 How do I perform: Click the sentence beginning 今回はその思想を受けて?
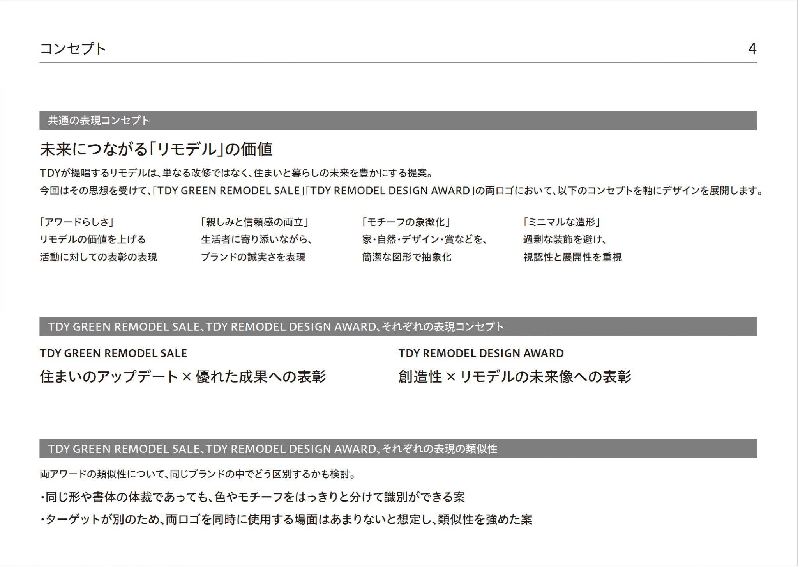[x=401, y=191]
